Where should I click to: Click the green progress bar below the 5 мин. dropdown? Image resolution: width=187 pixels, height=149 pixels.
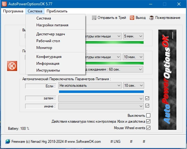point(115,42)
